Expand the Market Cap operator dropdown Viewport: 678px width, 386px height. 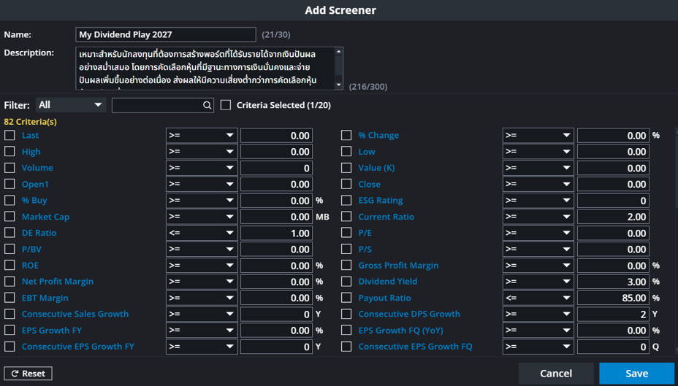pyautogui.click(x=202, y=217)
